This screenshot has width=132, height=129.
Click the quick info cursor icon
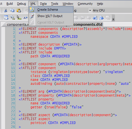pos(19,18)
